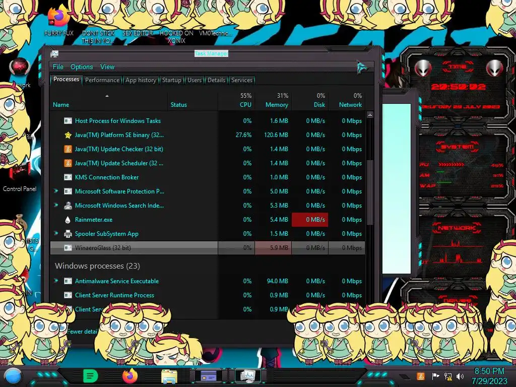Select the WinaeroGlass (32 bit) row
Image resolution: width=516 pixels, height=387 pixels.
click(208, 248)
